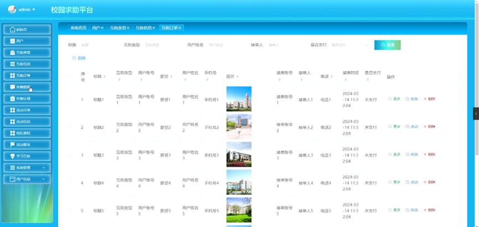The image size is (479, 227).
Task: Click the home icon in the sidebar
Action: [12, 30]
